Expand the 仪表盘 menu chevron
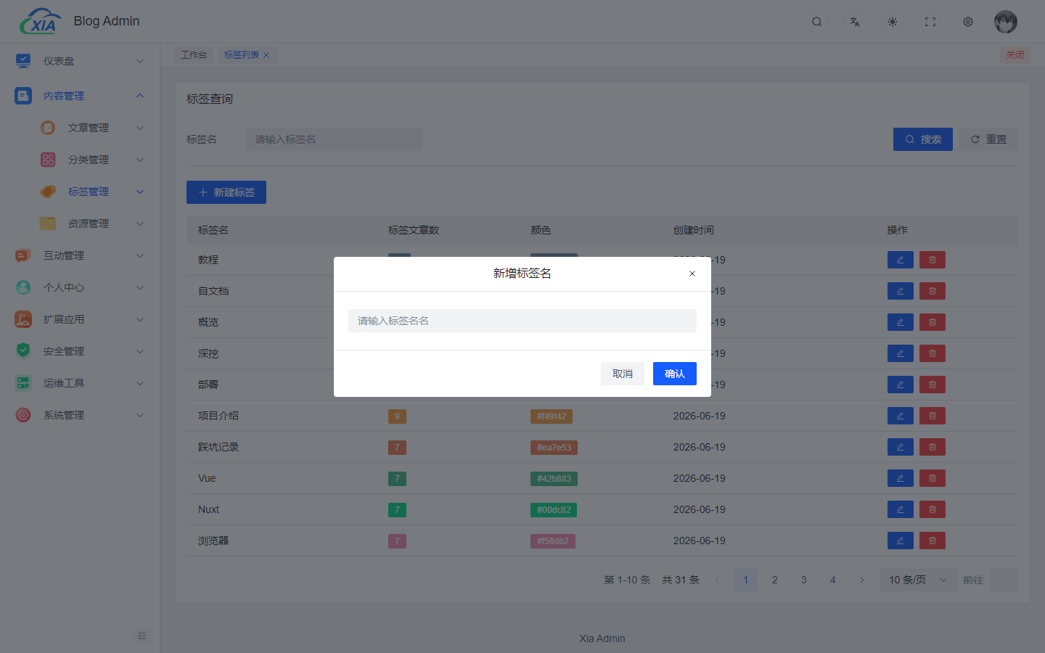This screenshot has height=653, width=1045. point(140,61)
